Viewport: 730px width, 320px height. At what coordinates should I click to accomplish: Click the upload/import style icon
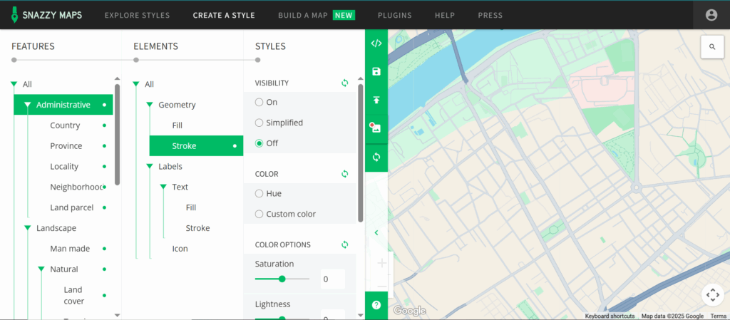(376, 100)
